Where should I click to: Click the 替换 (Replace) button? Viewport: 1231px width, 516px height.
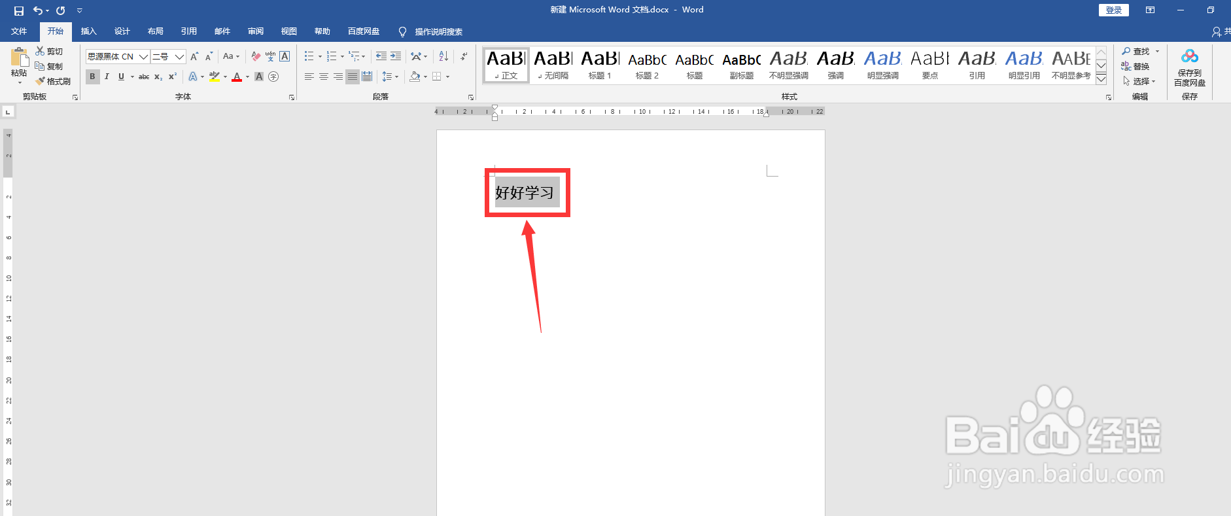point(1136,66)
